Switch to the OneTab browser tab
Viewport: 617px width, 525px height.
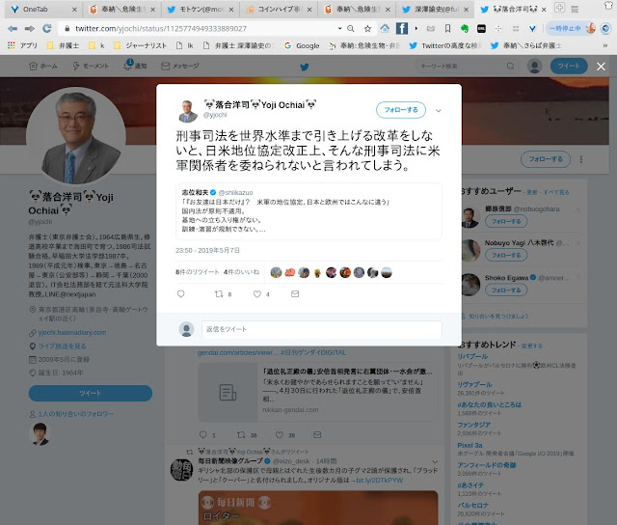coord(42,9)
